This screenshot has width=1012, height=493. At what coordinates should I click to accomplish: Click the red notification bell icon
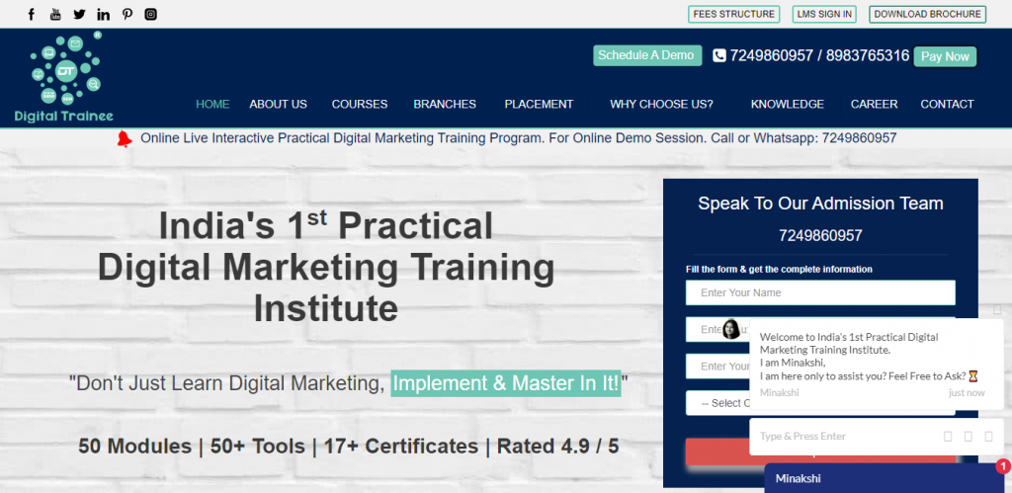point(125,138)
